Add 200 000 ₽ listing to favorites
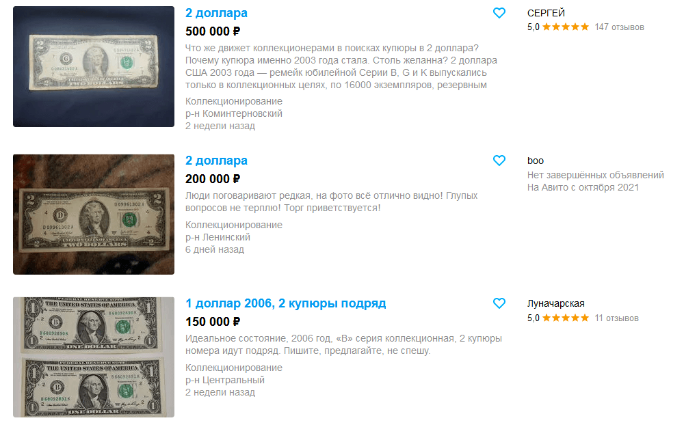The image size is (684, 427). click(499, 161)
